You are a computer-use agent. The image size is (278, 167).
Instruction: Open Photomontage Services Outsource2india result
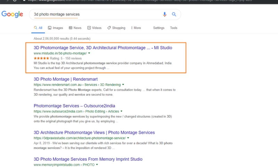74,106
